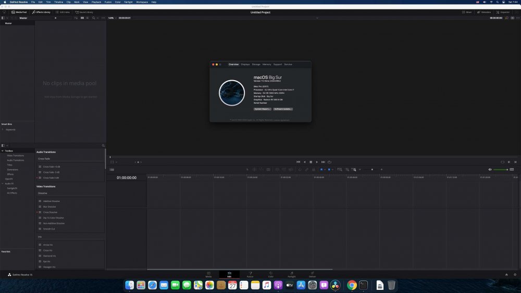Select the Arrow Iris transition
This screenshot has width=521, height=293.
[x=48, y=245]
